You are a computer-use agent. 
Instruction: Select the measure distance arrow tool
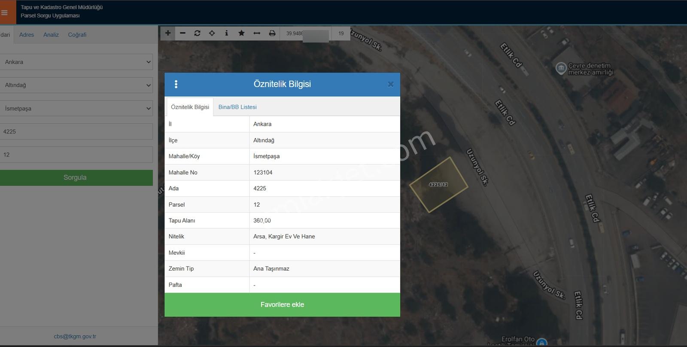tap(257, 33)
